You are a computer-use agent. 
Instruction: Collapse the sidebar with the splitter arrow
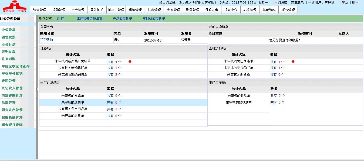click(37, 89)
